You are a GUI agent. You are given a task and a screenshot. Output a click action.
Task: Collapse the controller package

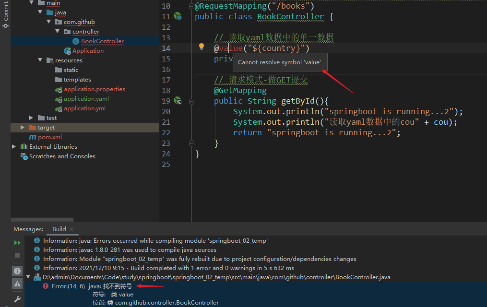click(58, 31)
